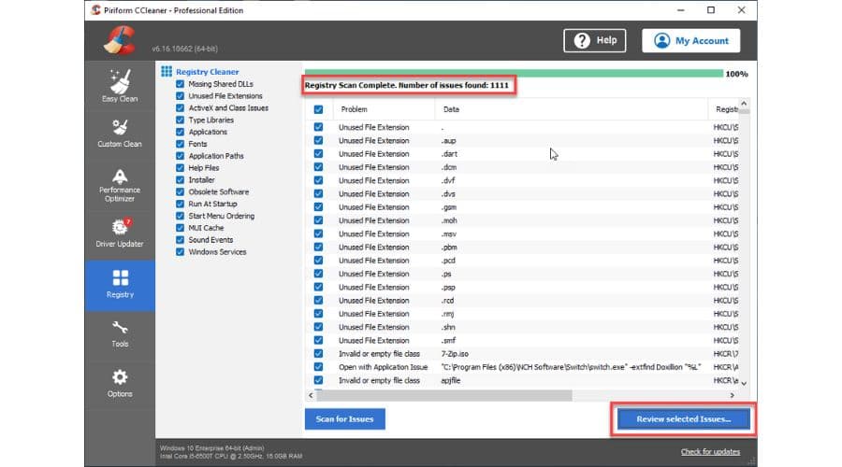Click Review selected Issues button
Image resolution: width=842 pixels, height=467 pixels.
pos(684,418)
